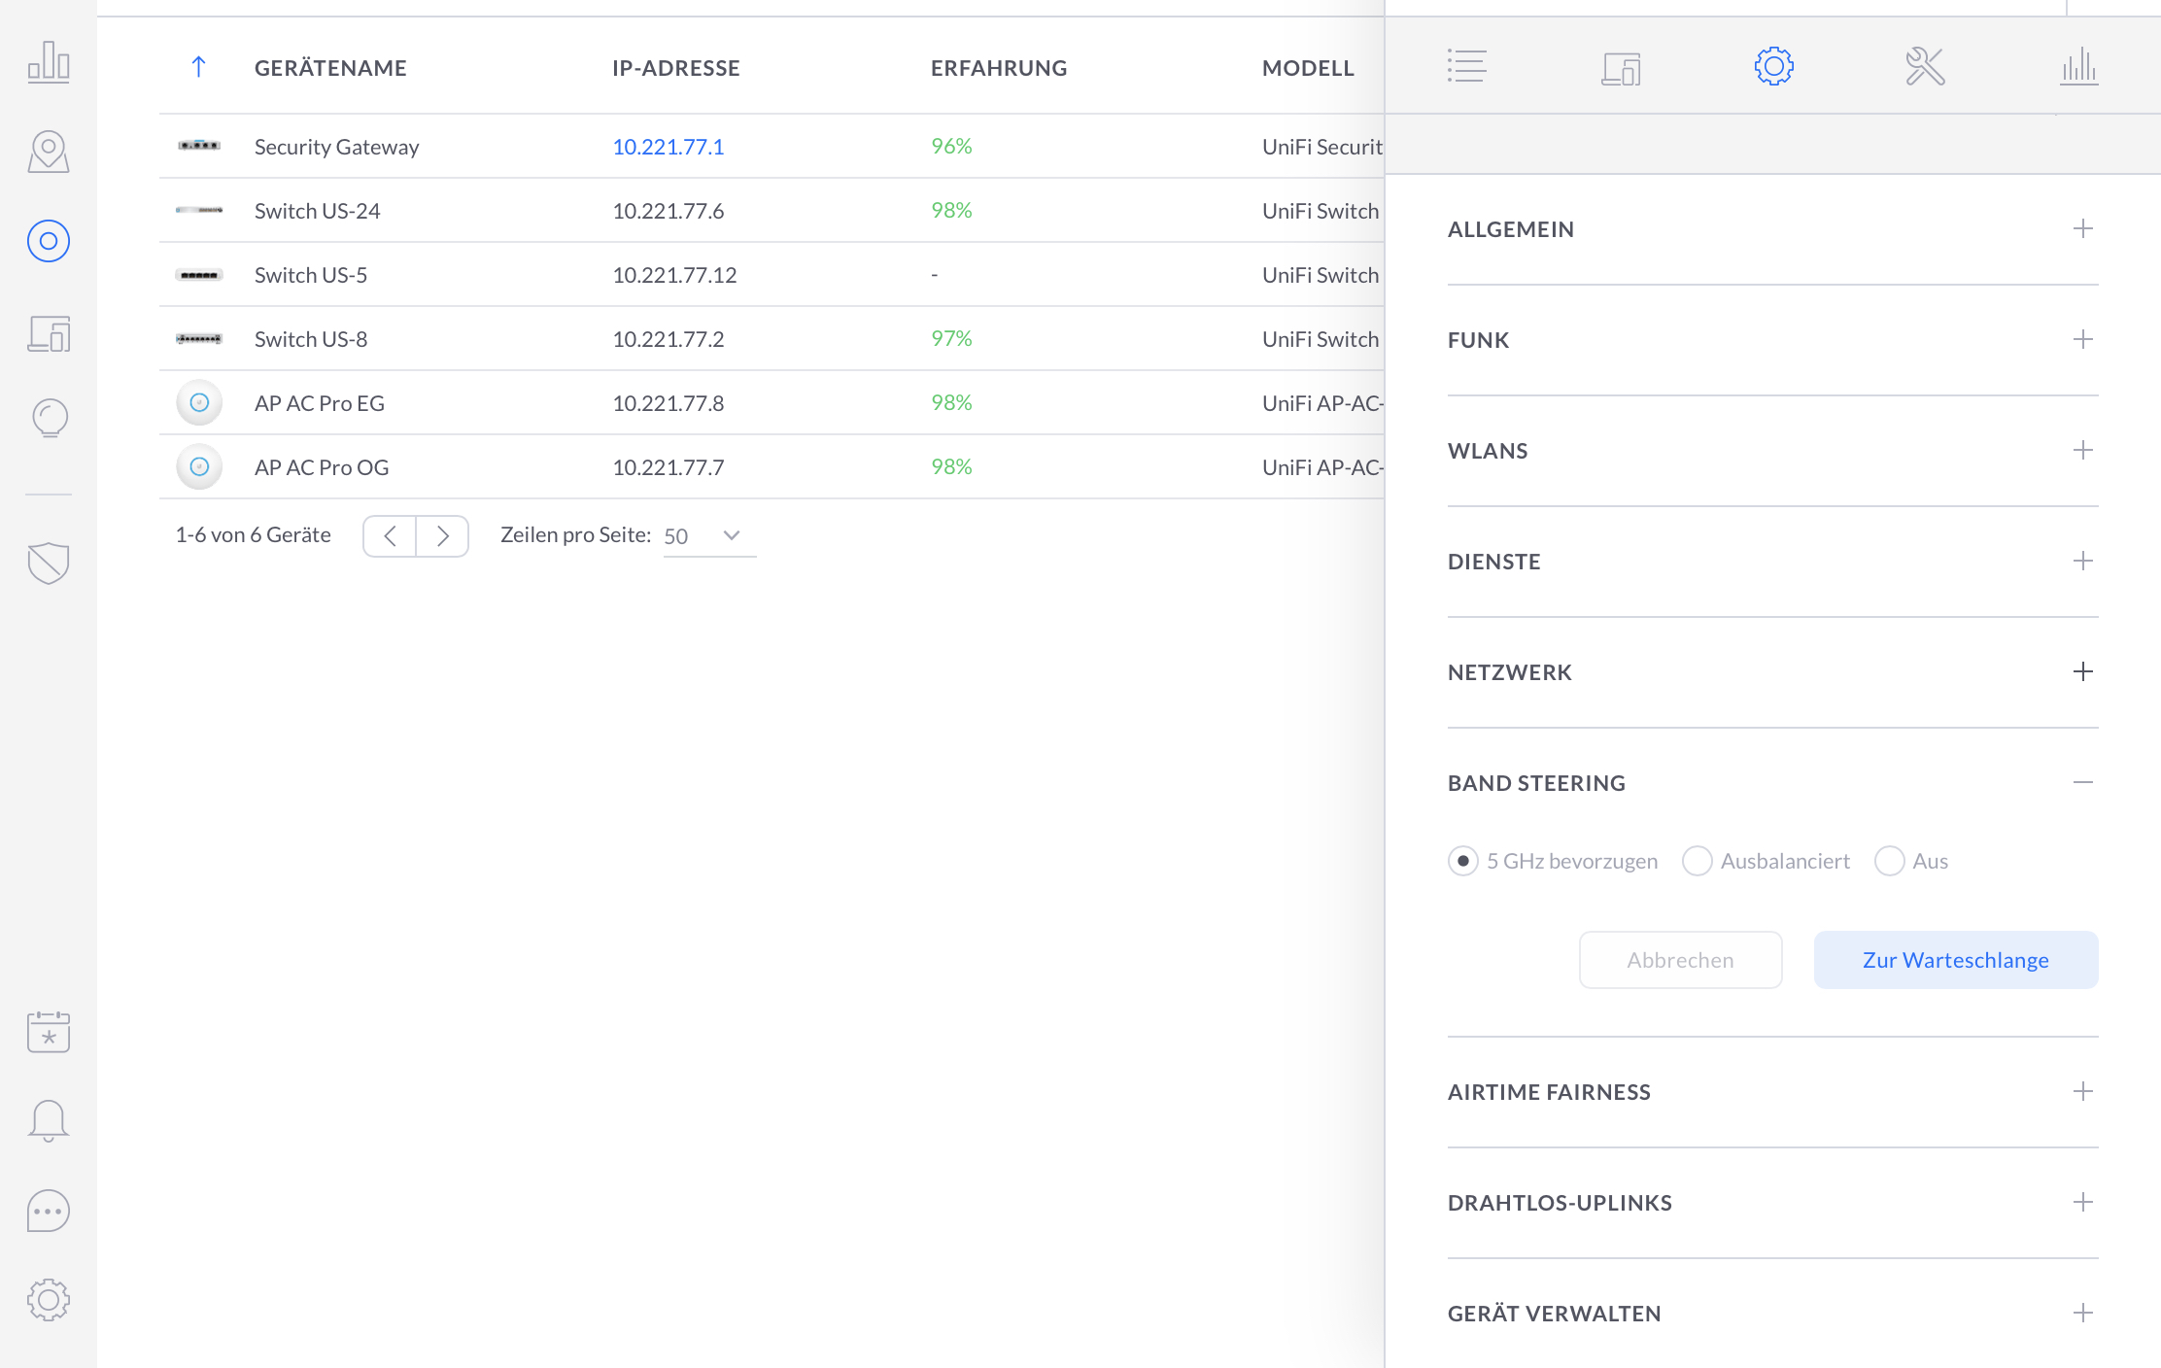
Task: Click the Zur Warteschlange button
Action: point(1955,960)
